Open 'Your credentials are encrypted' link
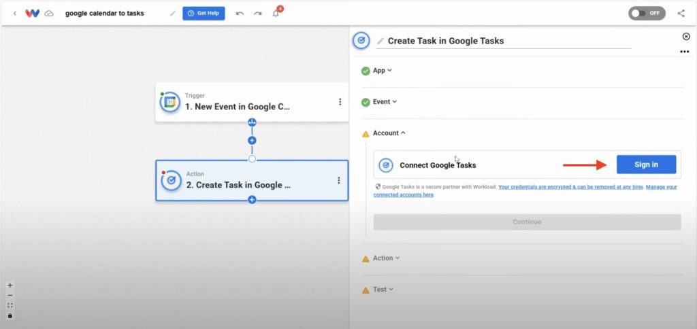The image size is (697, 329). tap(571, 187)
